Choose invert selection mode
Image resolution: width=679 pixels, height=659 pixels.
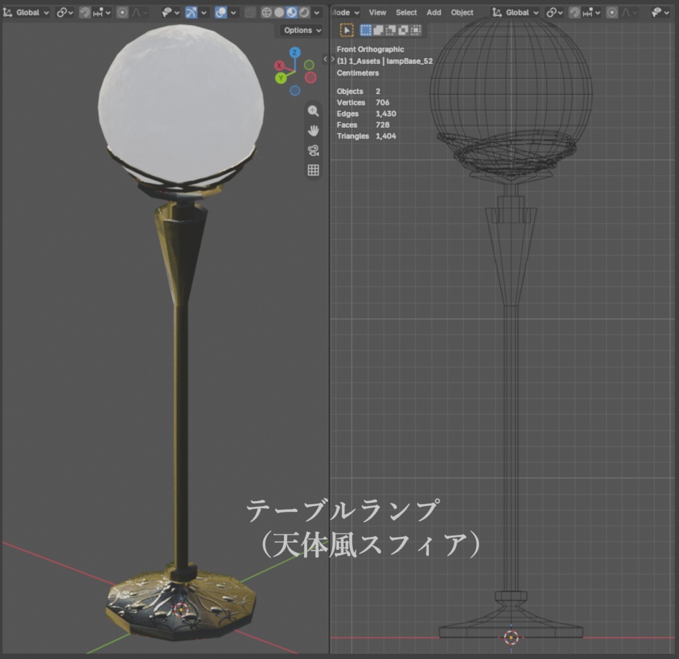point(404,30)
